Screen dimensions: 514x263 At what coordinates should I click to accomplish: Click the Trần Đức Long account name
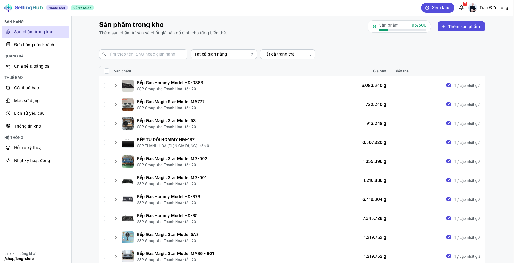tap(494, 8)
